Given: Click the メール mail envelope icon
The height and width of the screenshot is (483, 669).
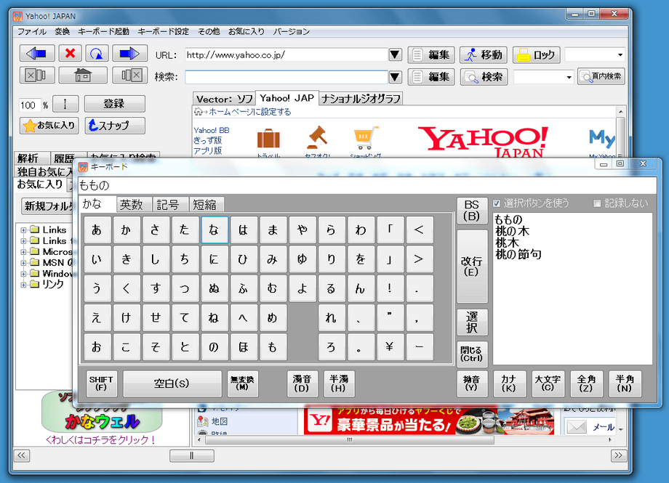Looking at the screenshot, I should 577,426.
